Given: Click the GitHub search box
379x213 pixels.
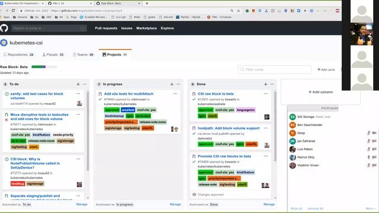Looking at the screenshot, I should [49, 28].
